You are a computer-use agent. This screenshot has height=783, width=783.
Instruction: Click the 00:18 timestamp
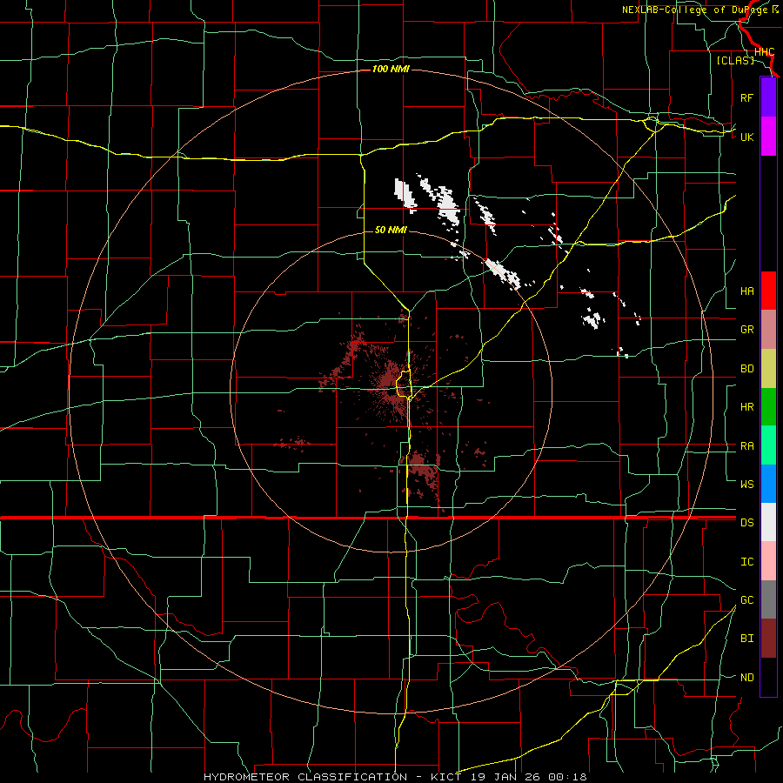pyautogui.click(x=567, y=777)
